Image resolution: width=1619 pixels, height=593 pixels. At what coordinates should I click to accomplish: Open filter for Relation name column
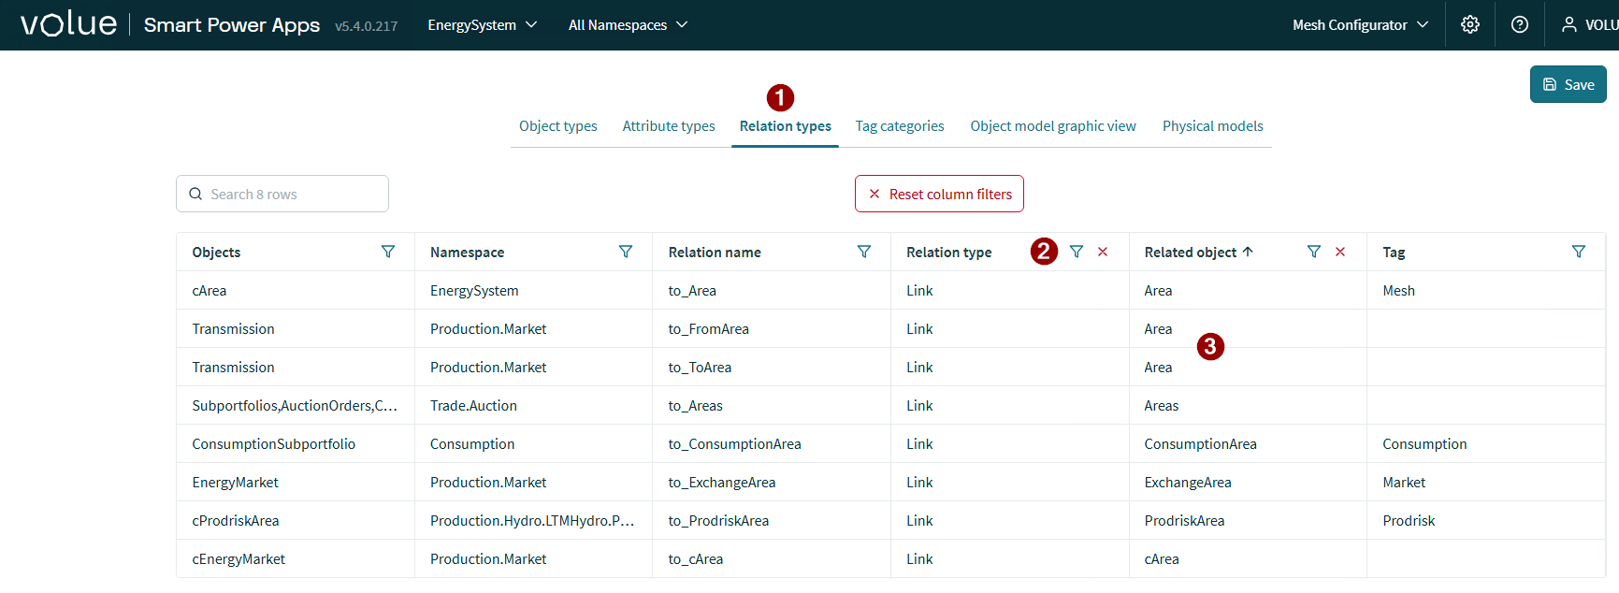point(864,252)
